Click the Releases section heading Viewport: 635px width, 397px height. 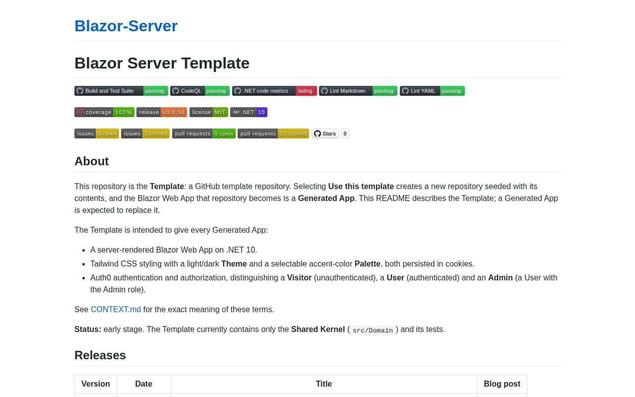pos(100,355)
